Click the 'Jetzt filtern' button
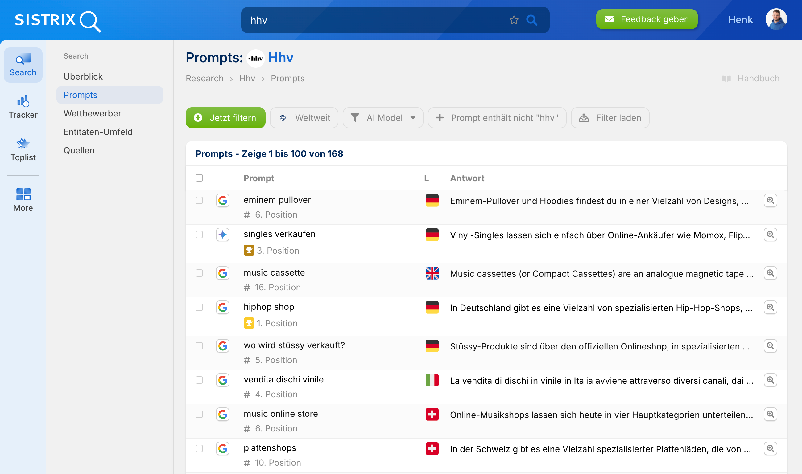Image resolution: width=802 pixels, height=474 pixels. pyautogui.click(x=225, y=117)
